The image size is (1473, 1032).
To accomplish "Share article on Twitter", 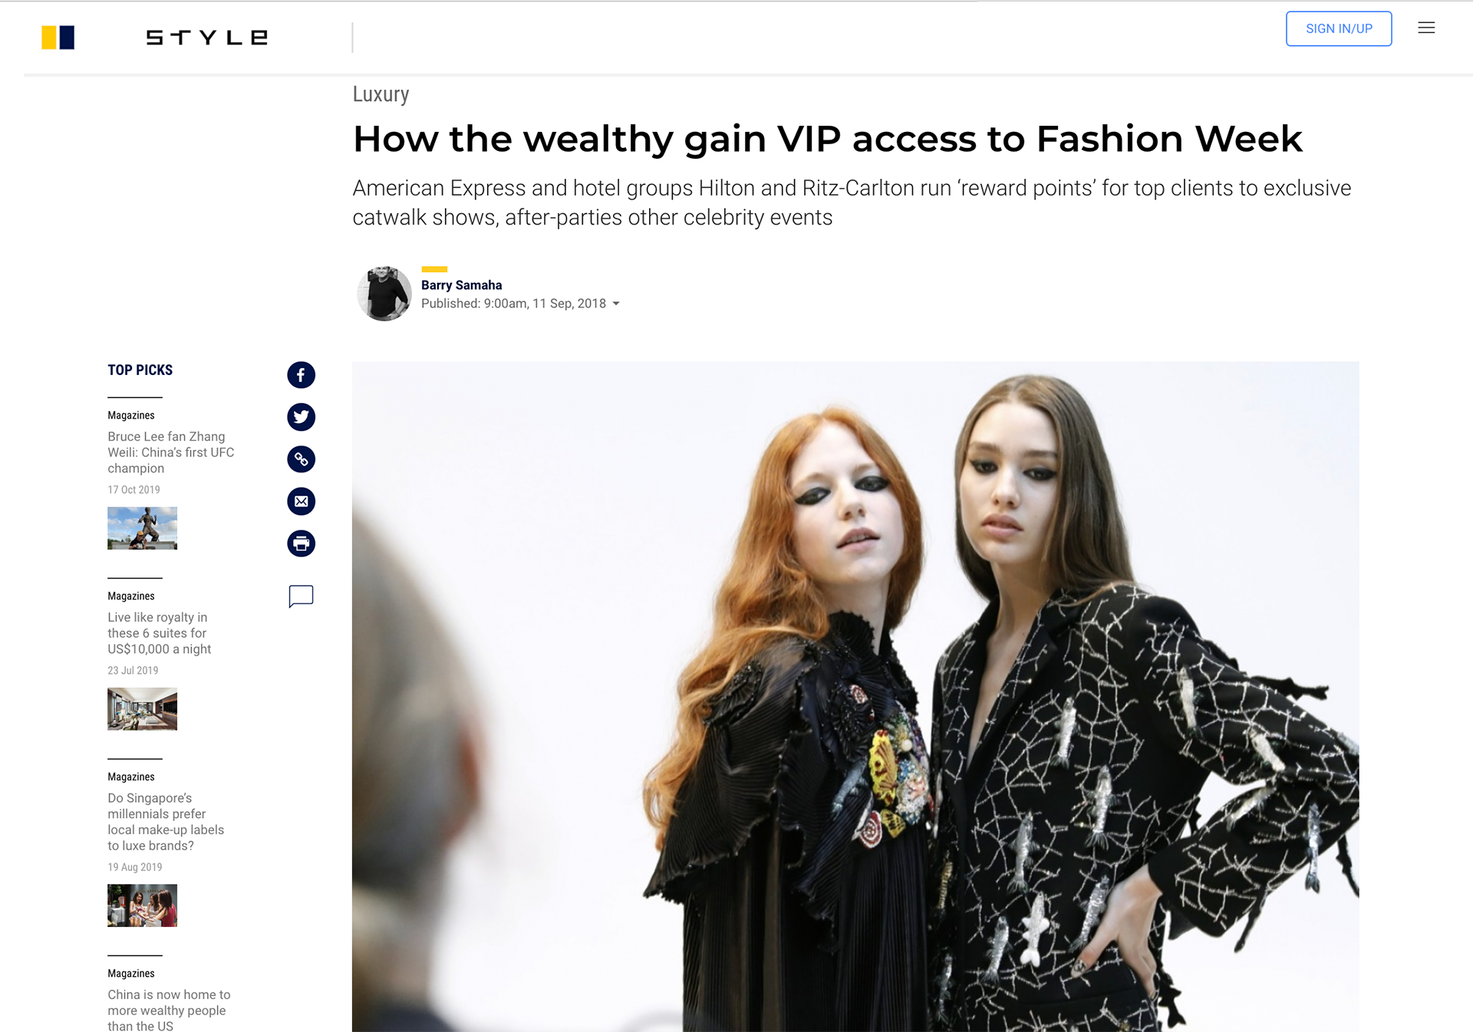I will tap(301, 417).
